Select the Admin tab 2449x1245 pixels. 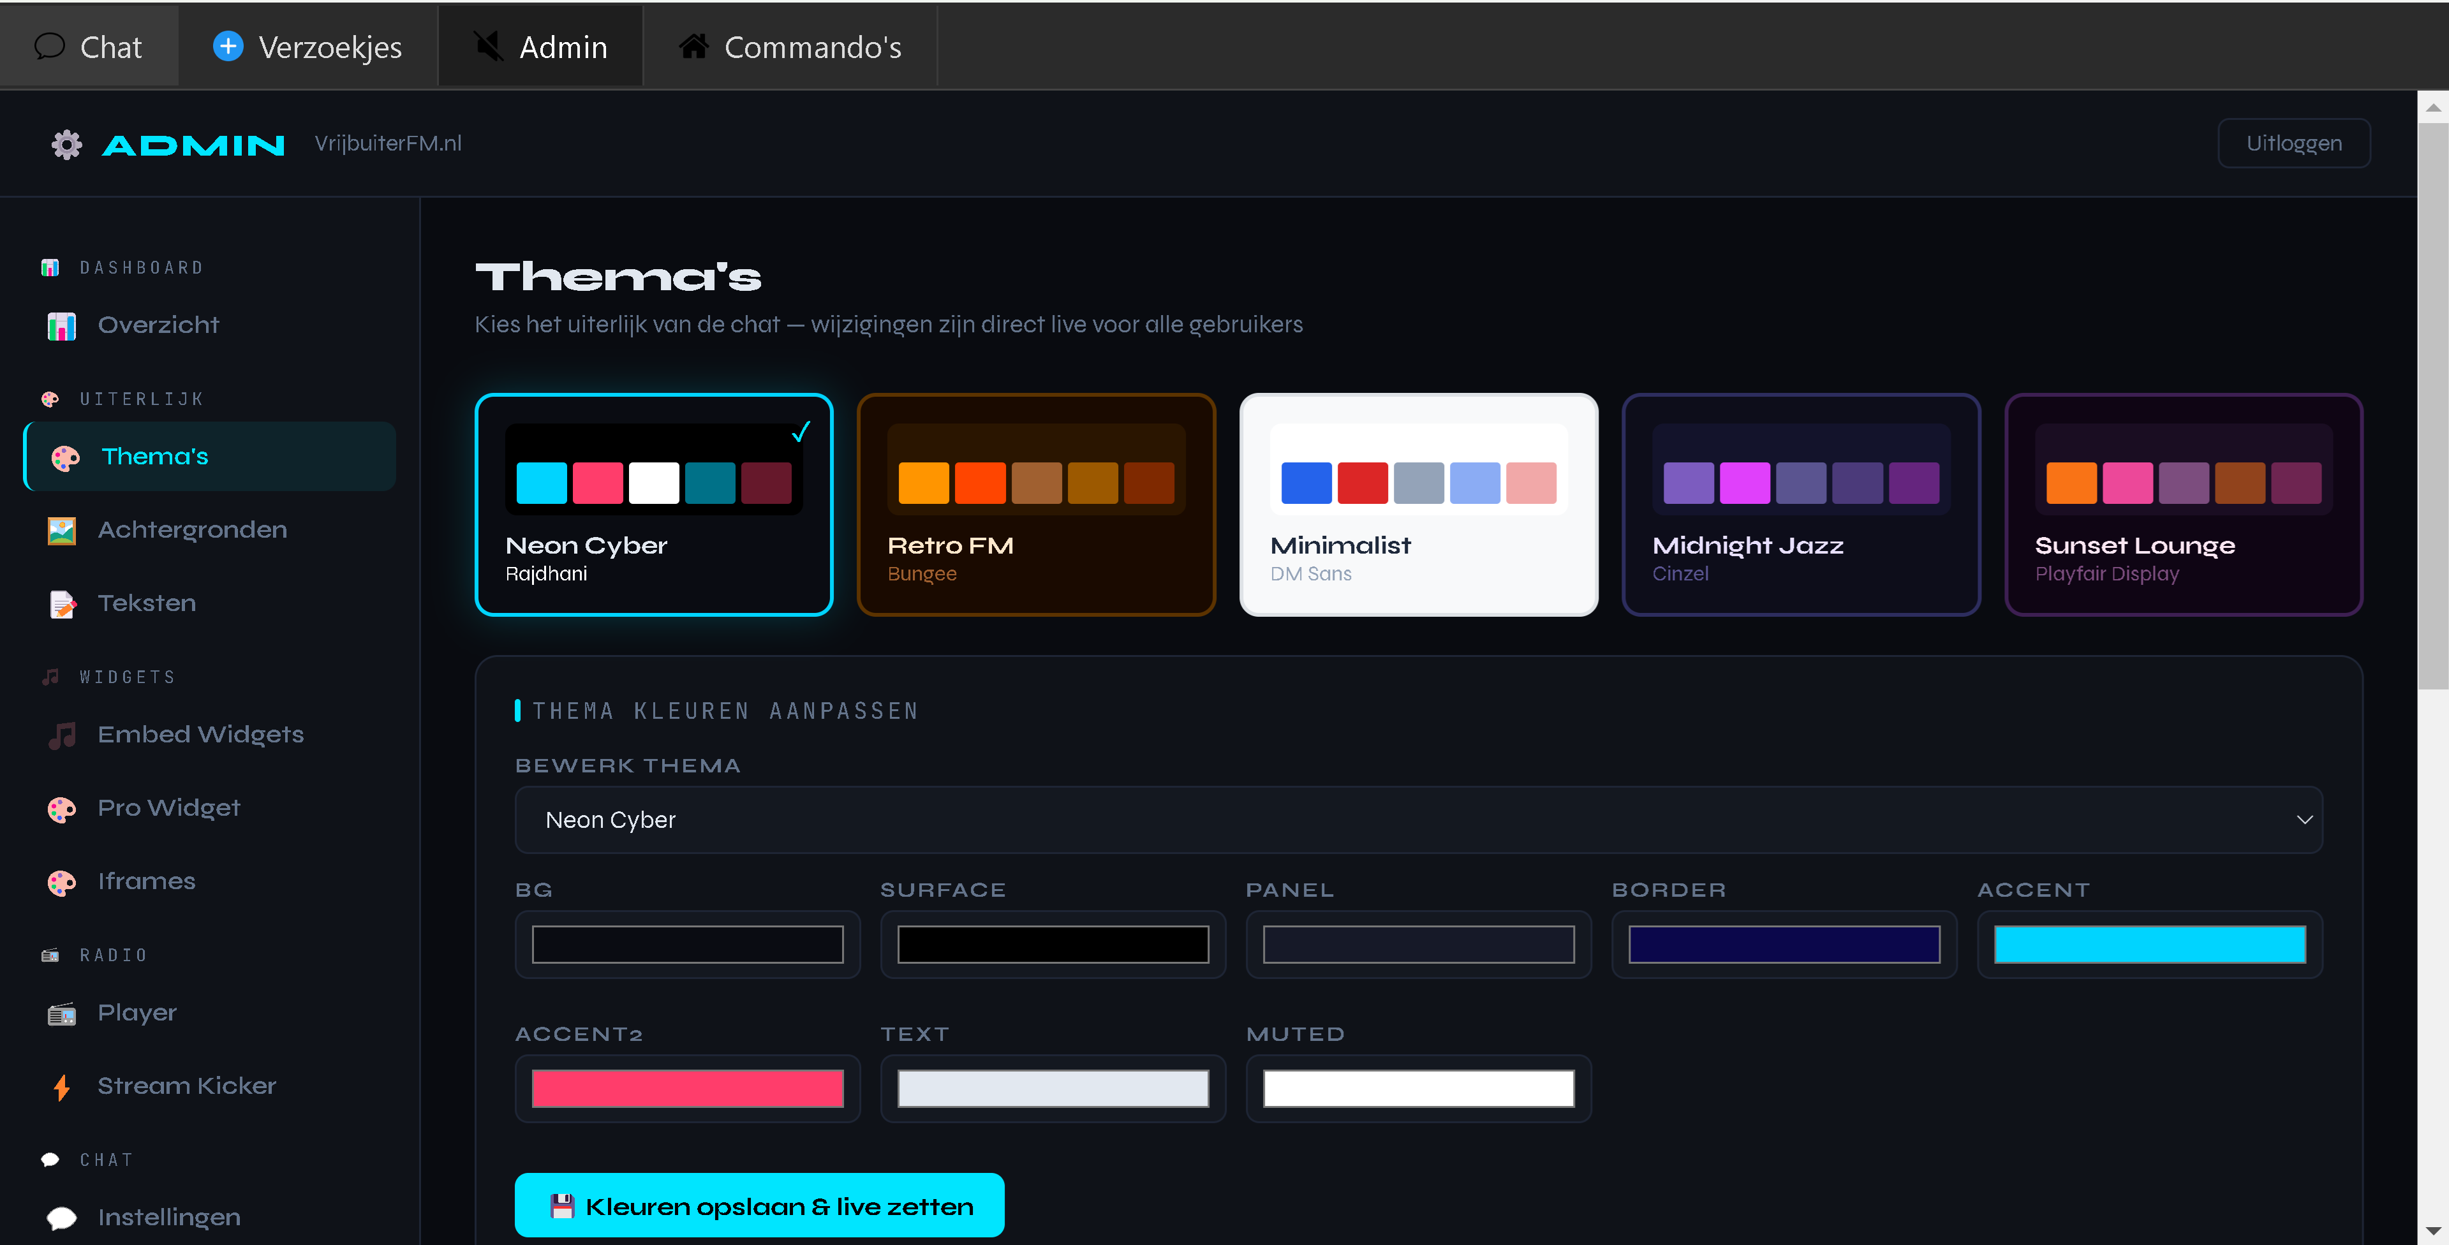click(x=540, y=46)
